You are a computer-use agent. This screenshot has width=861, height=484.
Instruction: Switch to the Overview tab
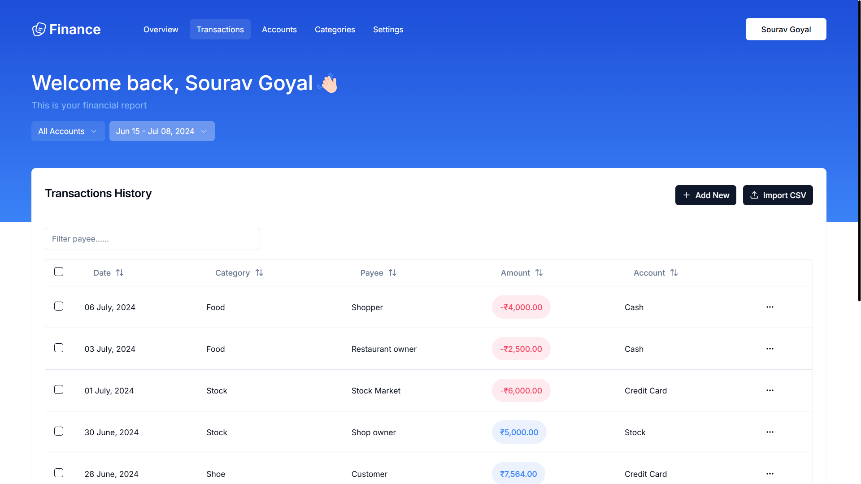coord(161,29)
